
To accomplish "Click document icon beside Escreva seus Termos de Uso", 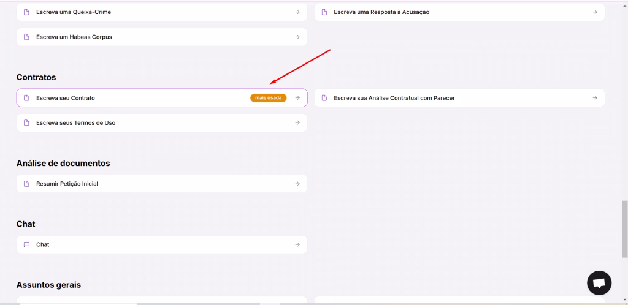I will 26,122.
